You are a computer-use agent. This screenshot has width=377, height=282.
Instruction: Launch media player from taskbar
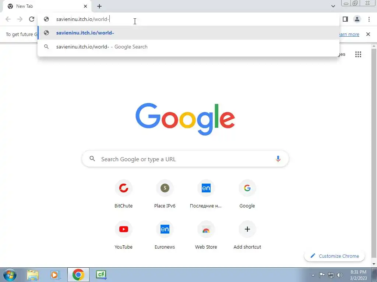click(55, 275)
